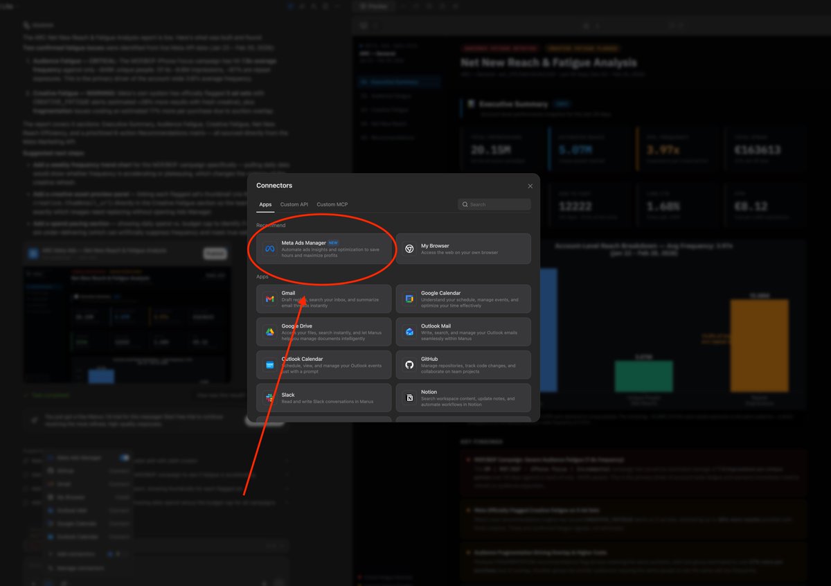Select the Outlook Calendar icon
Image resolution: width=831 pixels, height=586 pixels.
[x=269, y=364]
